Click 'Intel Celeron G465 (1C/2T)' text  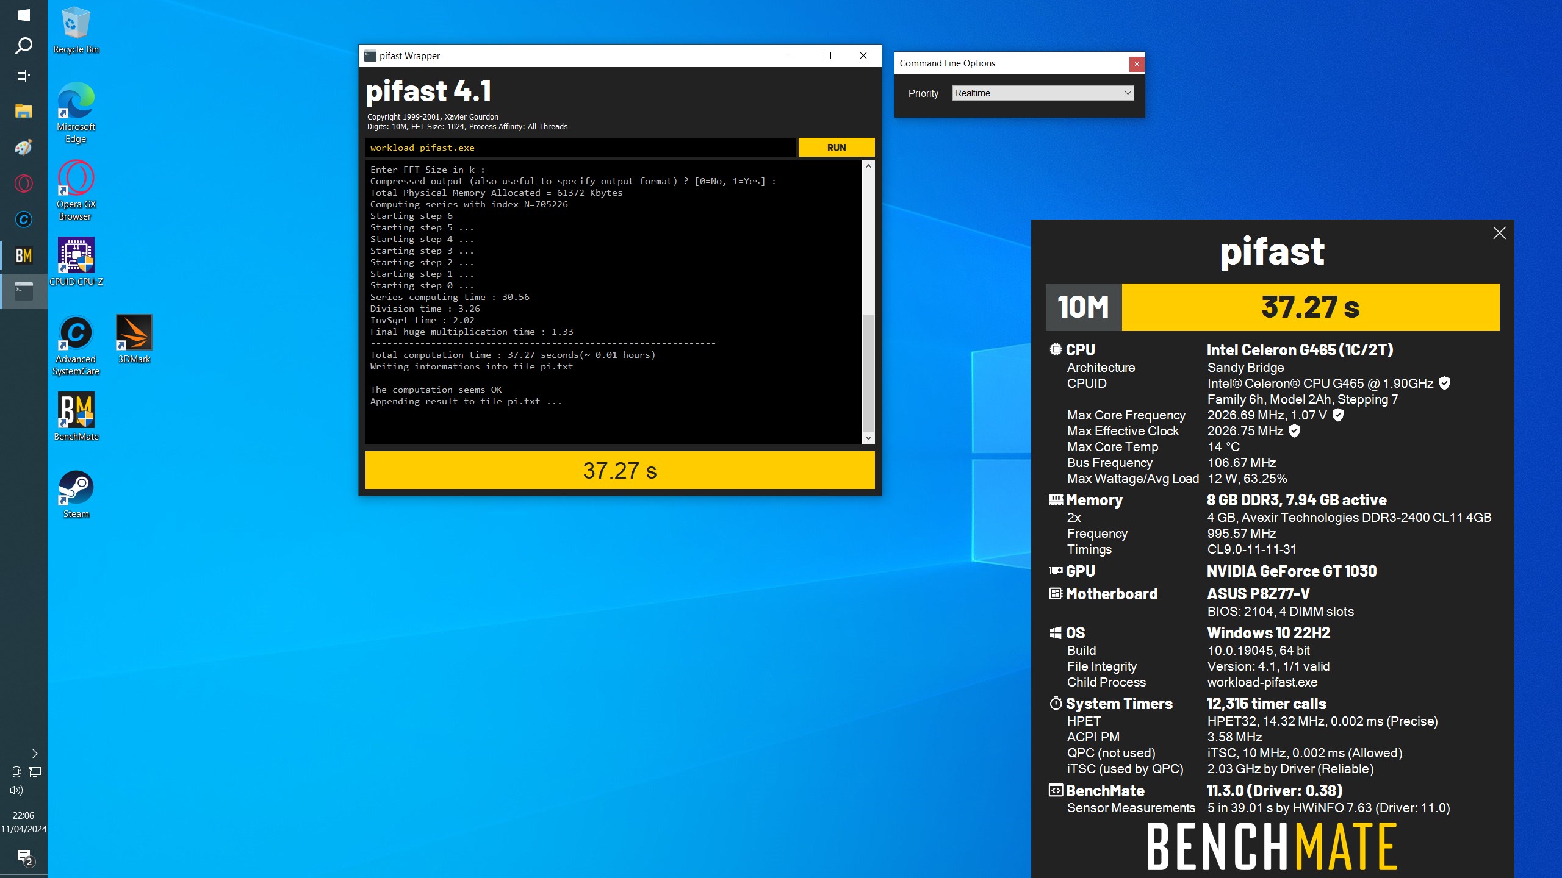coord(1300,350)
